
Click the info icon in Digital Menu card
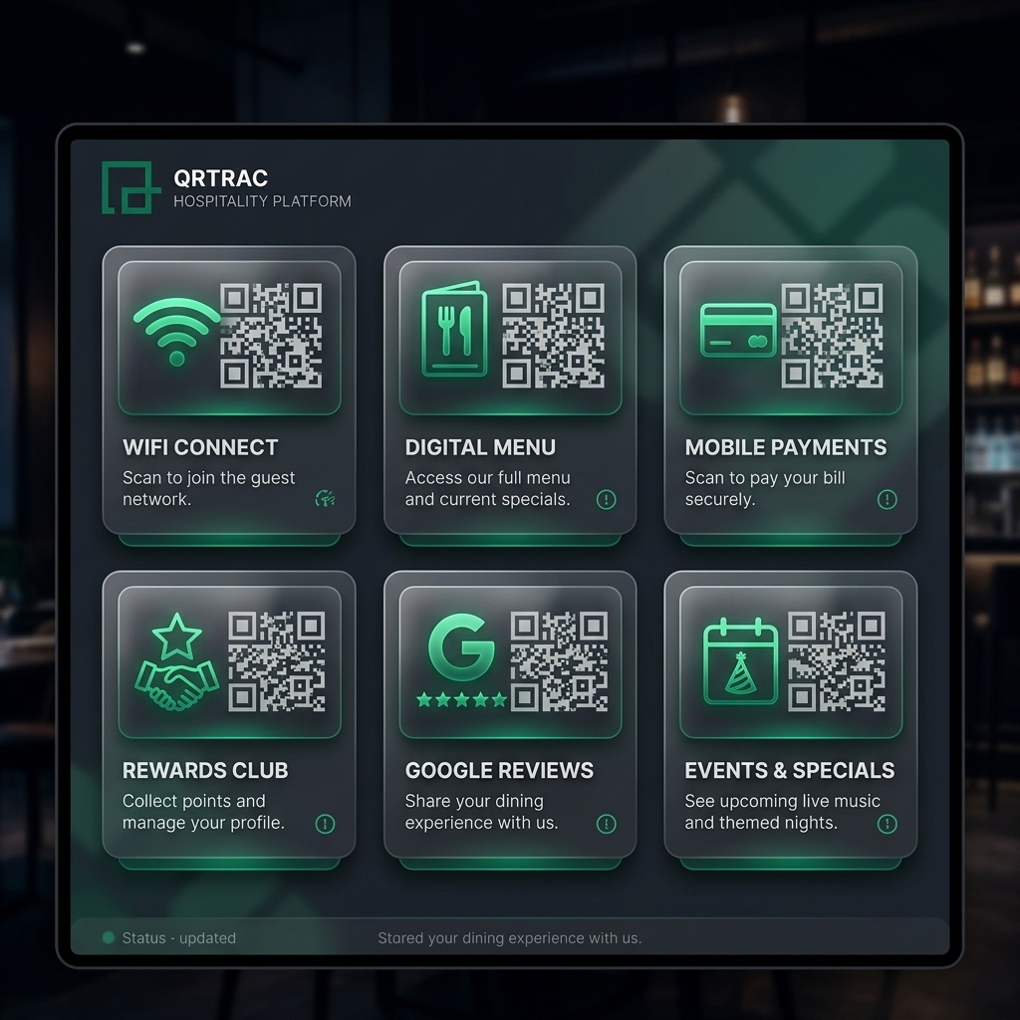(607, 500)
